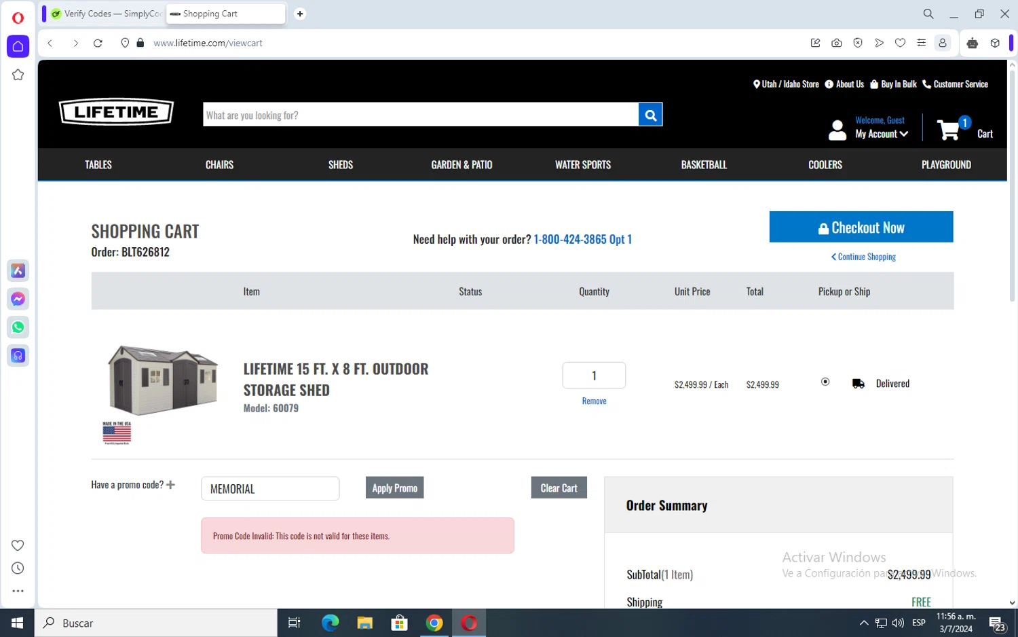Click the Checkout Now button
This screenshot has height=637, width=1018.
click(861, 227)
